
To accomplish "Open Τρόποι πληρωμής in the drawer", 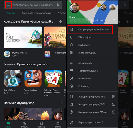I will [x=93, y=71].
